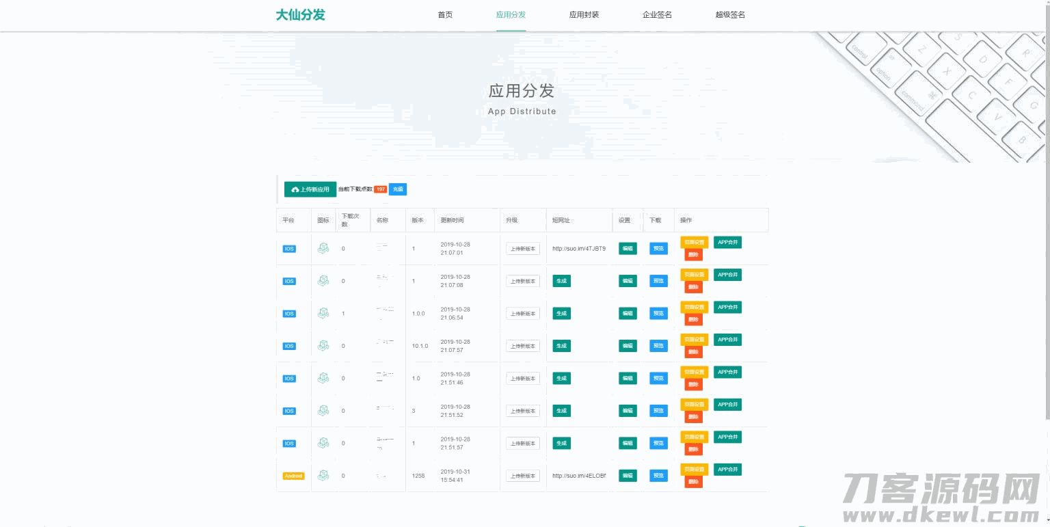Click the blue 充值 recharge button
This screenshot has width=1050, height=527.
point(398,189)
